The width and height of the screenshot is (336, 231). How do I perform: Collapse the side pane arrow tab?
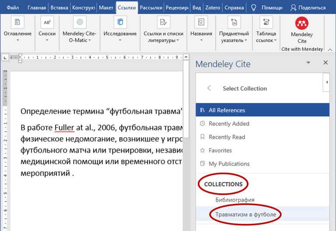[326, 82]
